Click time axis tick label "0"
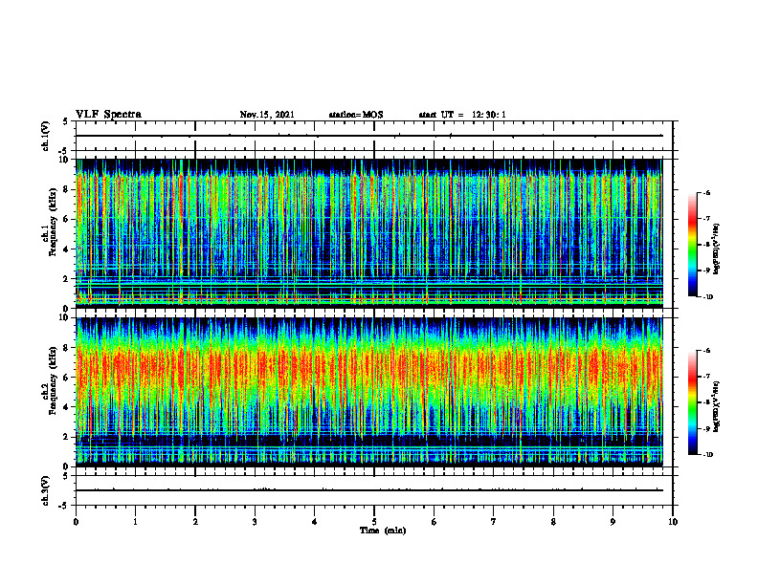Screen dimensions: 758x585 tap(76, 522)
